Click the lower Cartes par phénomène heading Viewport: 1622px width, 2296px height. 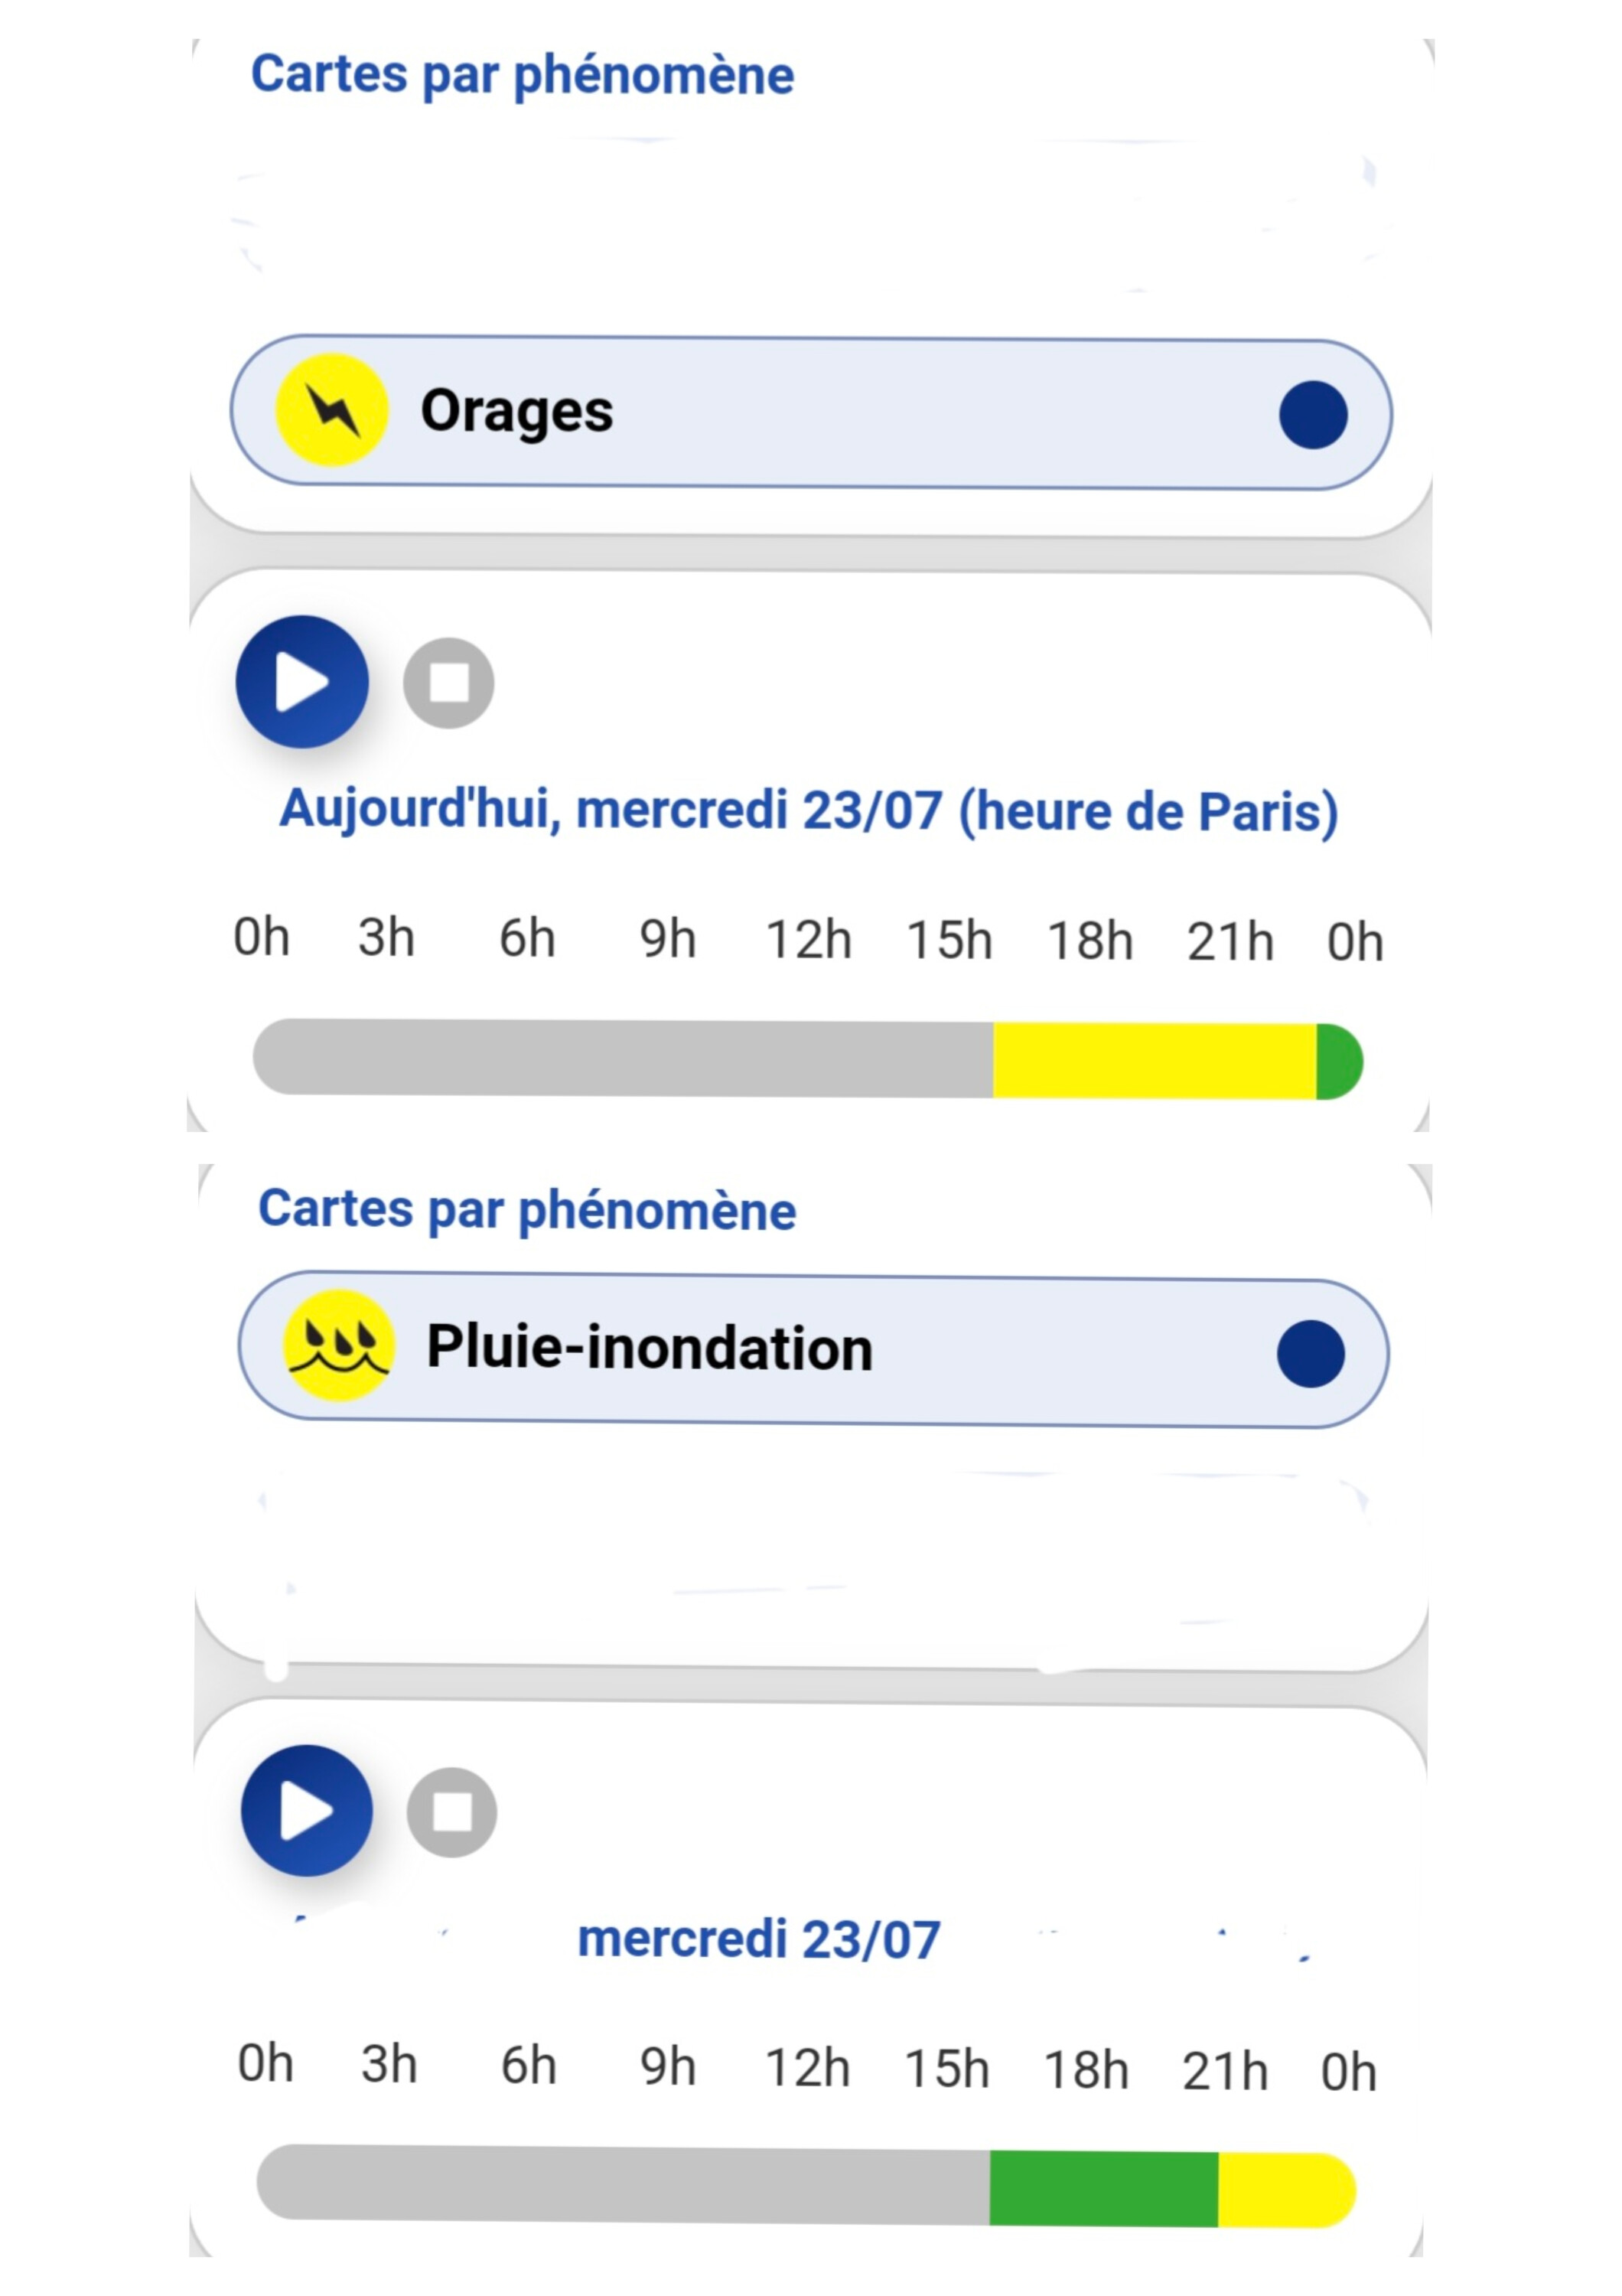pyautogui.click(x=528, y=1210)
